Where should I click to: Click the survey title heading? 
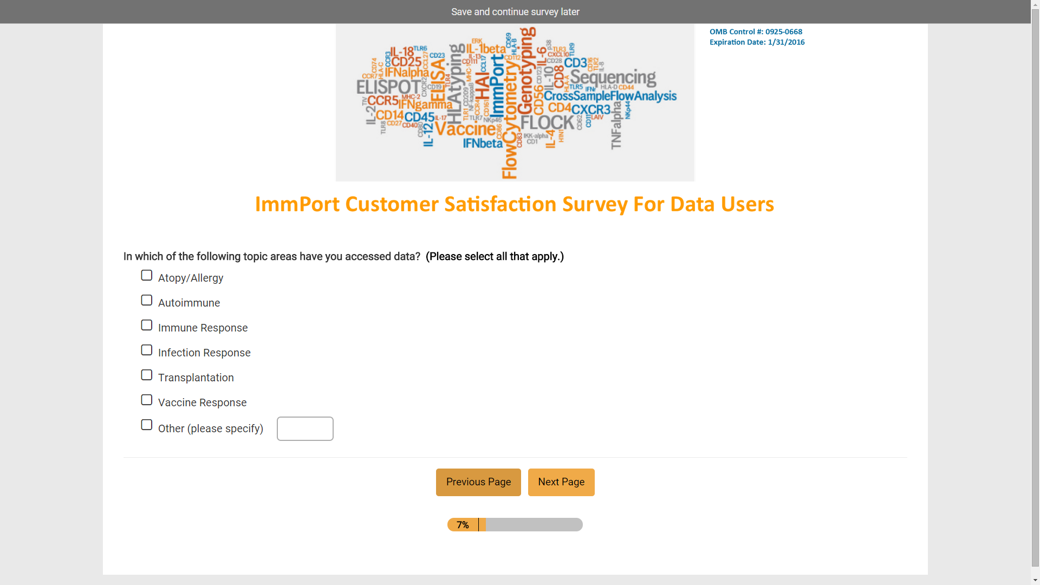[514, 204]
